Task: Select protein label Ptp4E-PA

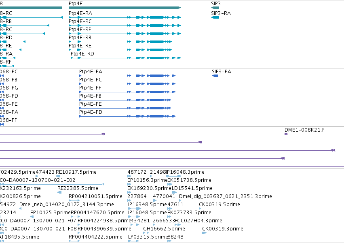Action: coord(91,72)
